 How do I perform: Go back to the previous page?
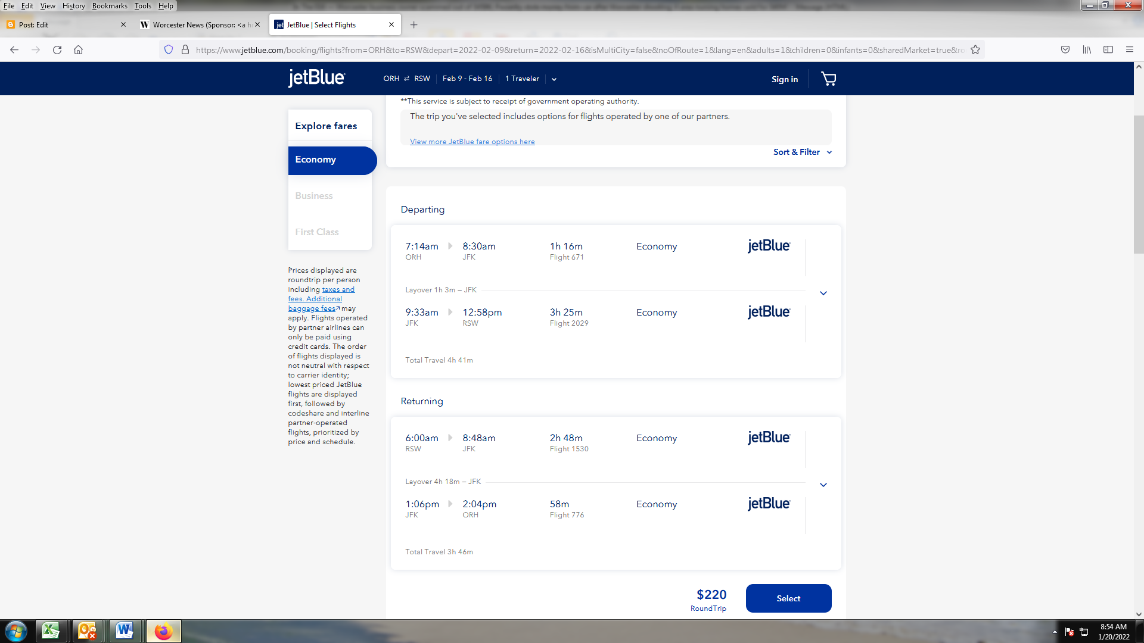14,50
